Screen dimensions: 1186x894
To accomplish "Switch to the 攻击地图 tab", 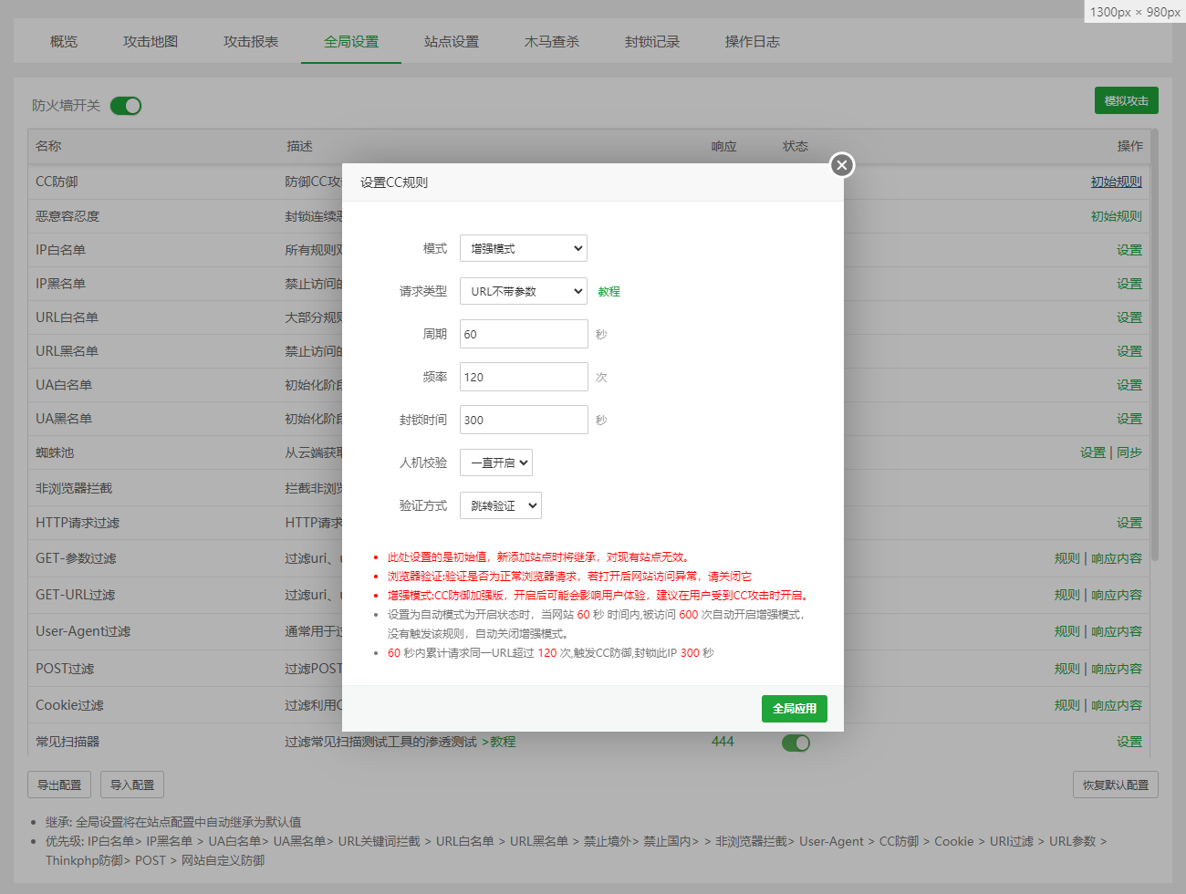I will (151, 42).
